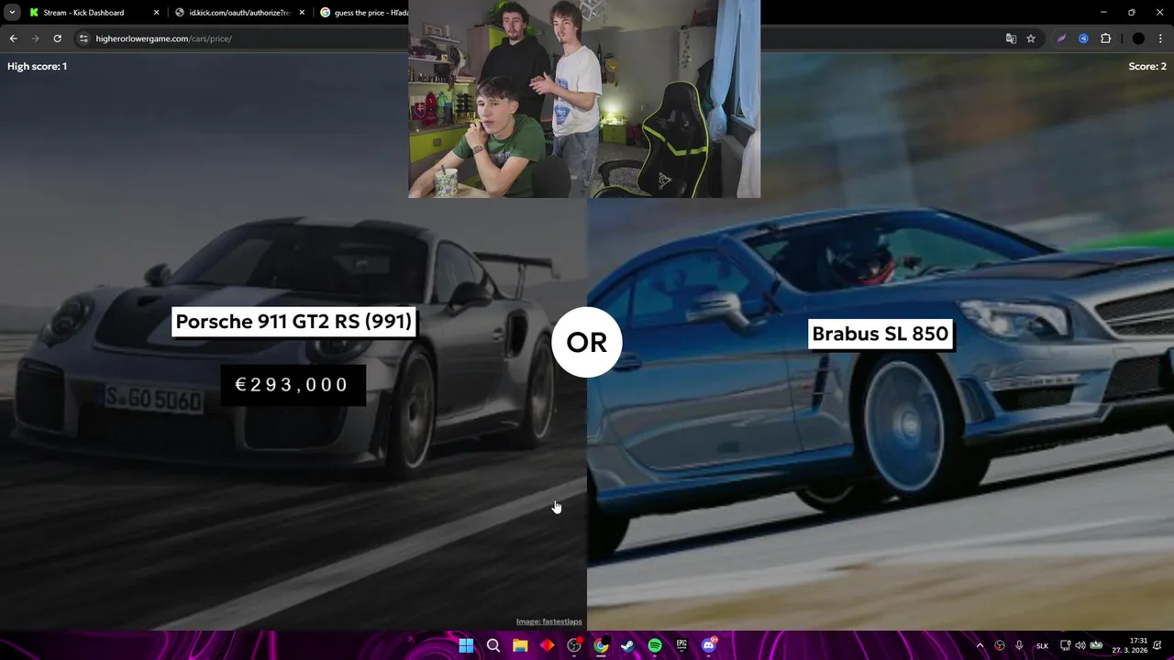Screen dimensions: 1174x660
Task: Open volume control tray icon
Action: [1080, 645]
